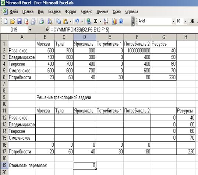Click the Name Box showing D19
Screen dimensions: 198x175
tap(14, 30)
